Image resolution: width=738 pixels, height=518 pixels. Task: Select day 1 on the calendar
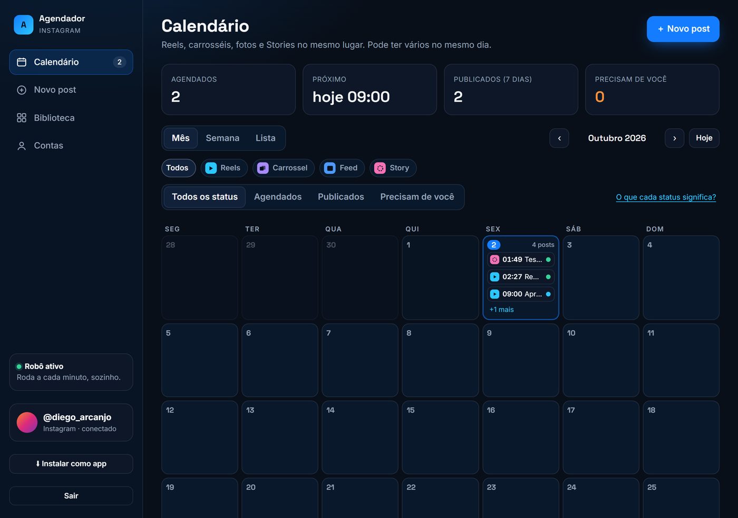click(x=440, y=277)
